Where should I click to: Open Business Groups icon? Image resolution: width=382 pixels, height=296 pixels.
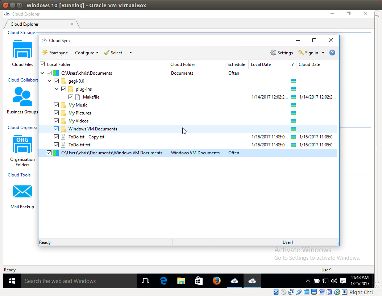(x=22, y=96)
